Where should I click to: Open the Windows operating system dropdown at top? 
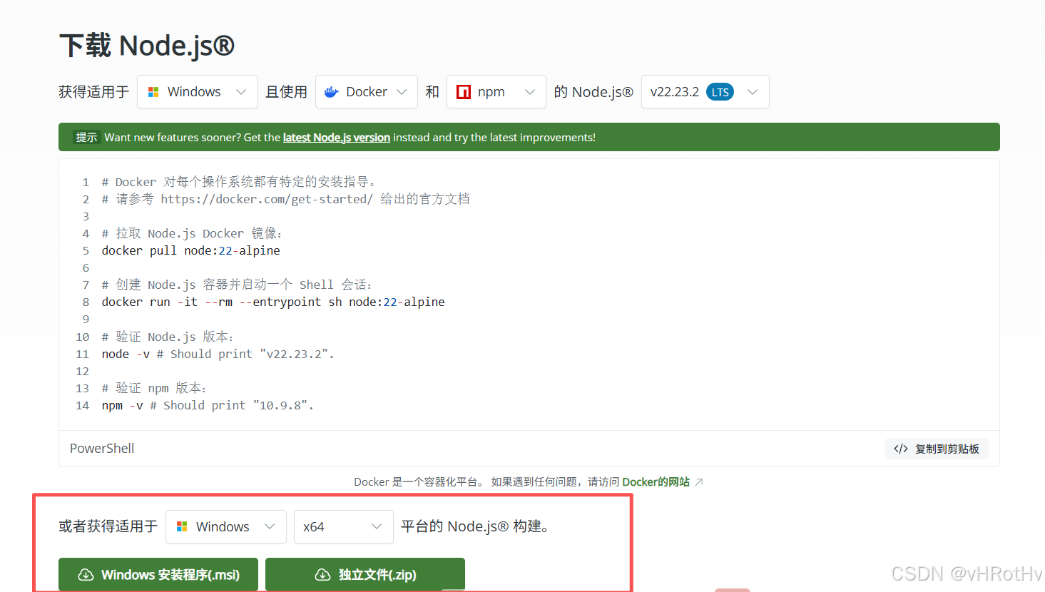(198, 92)
